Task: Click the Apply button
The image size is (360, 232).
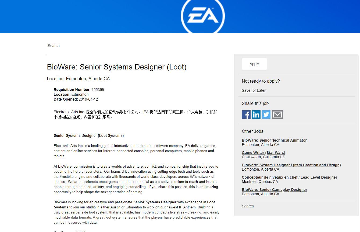Action: coord(254,64)
